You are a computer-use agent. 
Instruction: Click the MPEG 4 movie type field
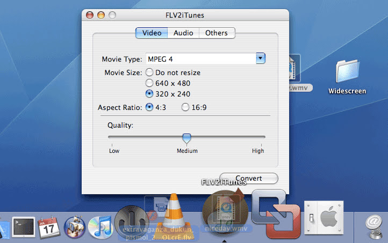coord(201,59)
